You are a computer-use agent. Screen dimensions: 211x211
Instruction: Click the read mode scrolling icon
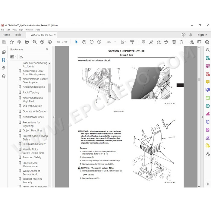[132, 42]
